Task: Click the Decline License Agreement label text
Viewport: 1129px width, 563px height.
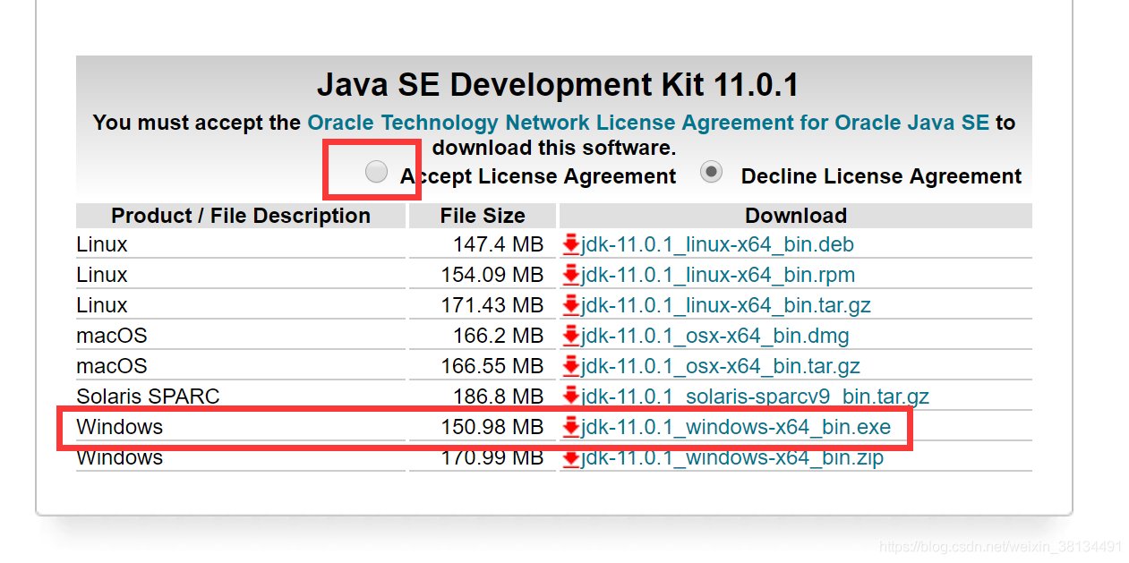Action: tap(881, 176)
